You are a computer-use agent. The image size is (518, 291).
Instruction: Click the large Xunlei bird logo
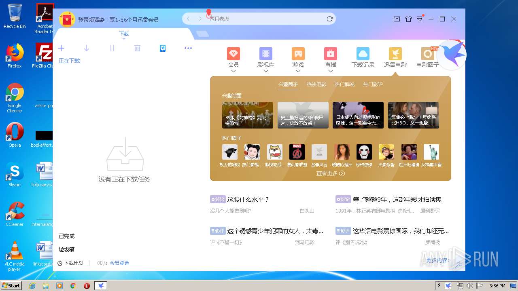pyautogui.click(x=452, y=55)
